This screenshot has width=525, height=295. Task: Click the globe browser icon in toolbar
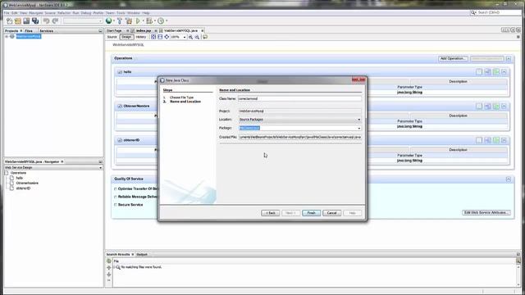click(109, 21)
